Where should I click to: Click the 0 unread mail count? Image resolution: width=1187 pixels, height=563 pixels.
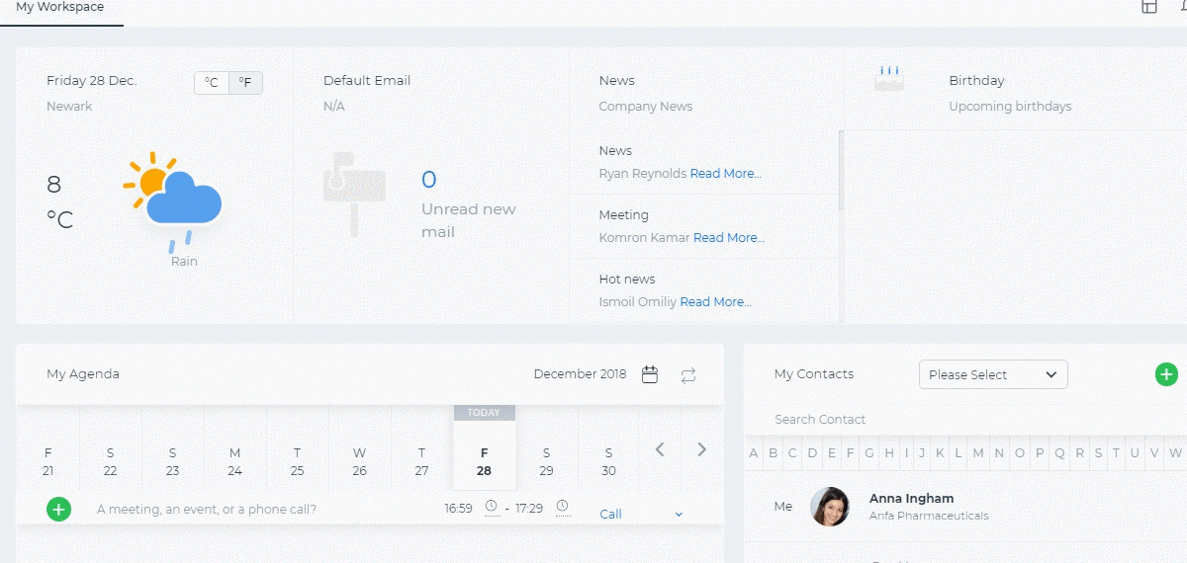428,180
